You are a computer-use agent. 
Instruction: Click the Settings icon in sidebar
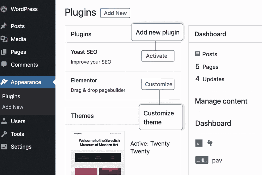[4, 147]
